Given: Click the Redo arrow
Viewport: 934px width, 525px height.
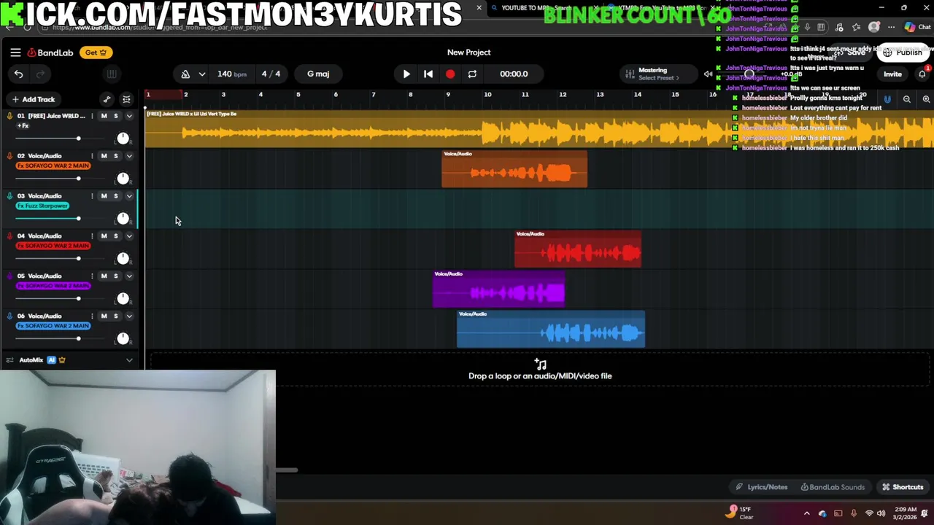Looking at the screenshot, I should (x=41, y=74).
